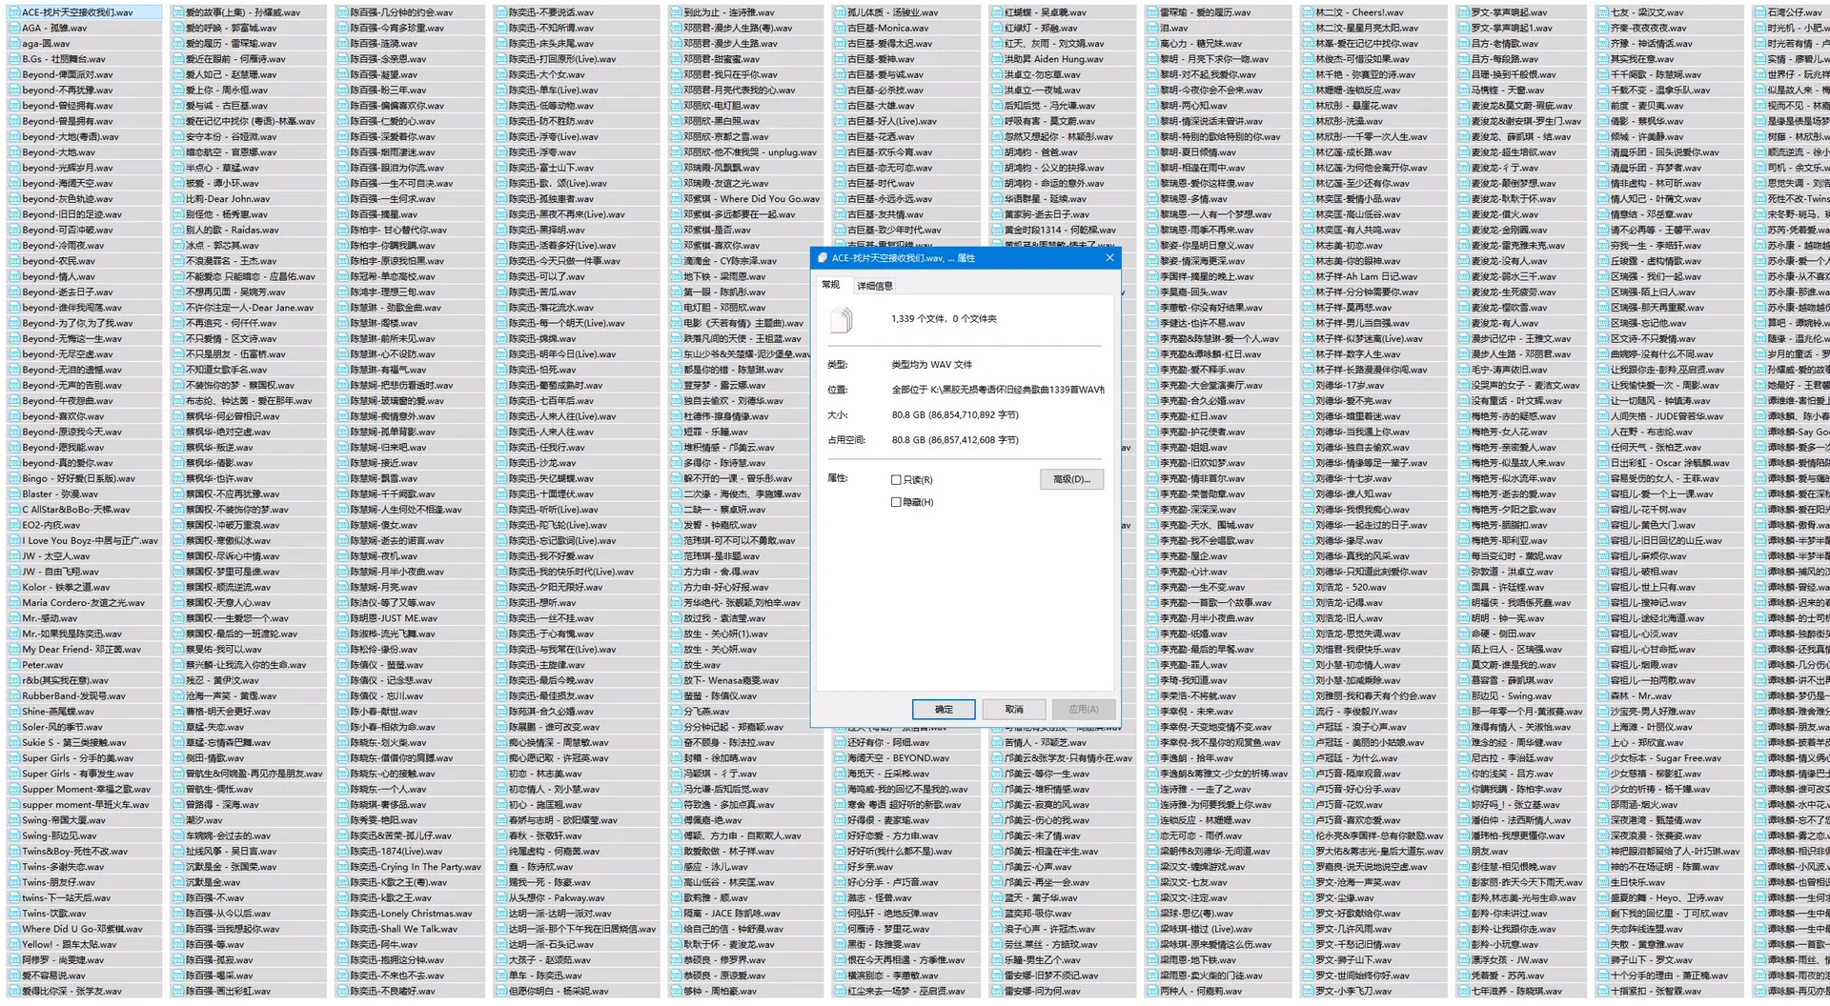This screenshot has width=1830, height=1006.
Task: Click the size value '80.8 GB (86,854,710,892 字节)'
Action: 955,415
